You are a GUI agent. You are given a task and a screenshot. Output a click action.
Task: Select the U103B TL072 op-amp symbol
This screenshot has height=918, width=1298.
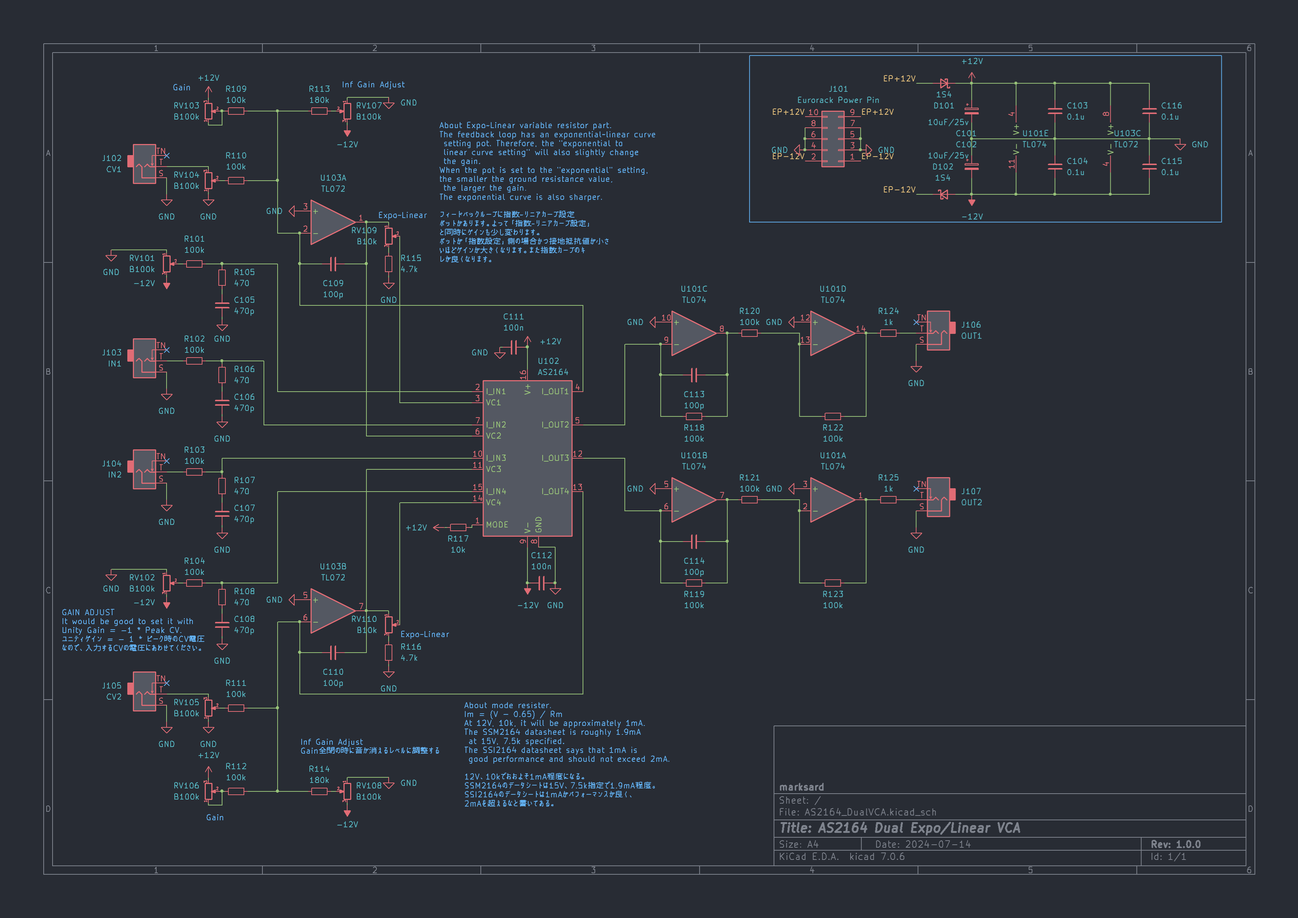333,611
